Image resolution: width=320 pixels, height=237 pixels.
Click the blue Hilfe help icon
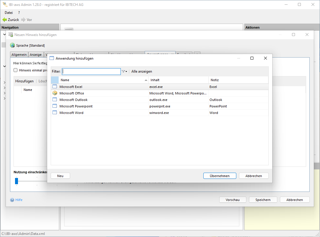tap(12, 200)
